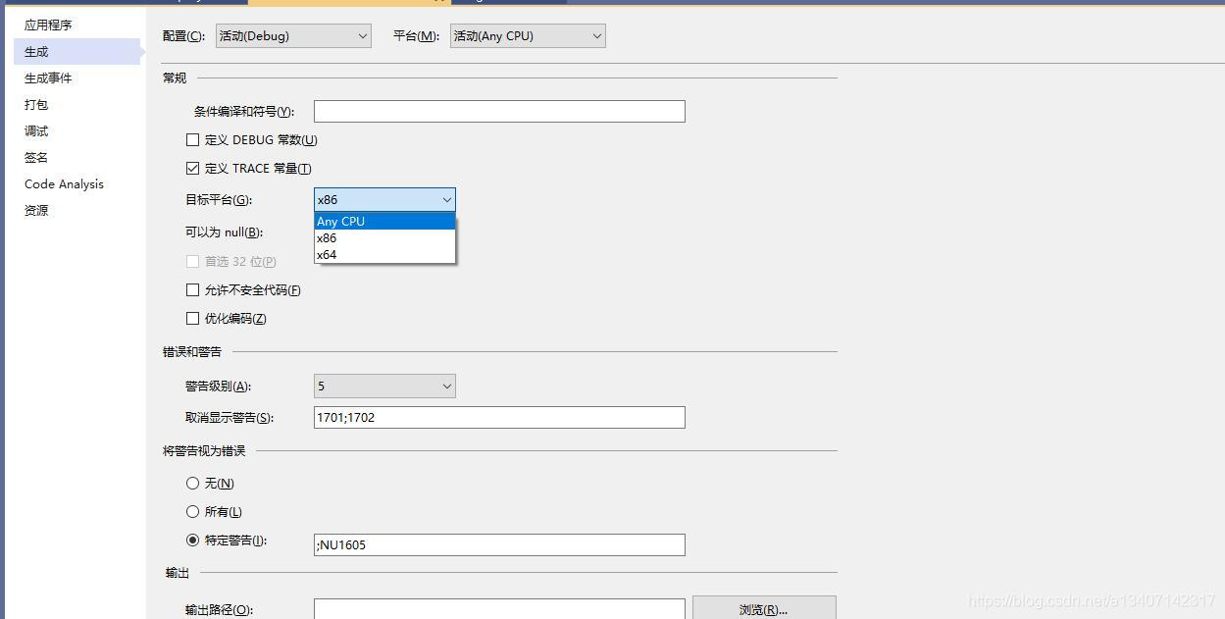Image resolution: width=1225 pixels, height=619 pixels.
Task: Enable 允许不安全代码 checkbox
Action: coord(192,289)
